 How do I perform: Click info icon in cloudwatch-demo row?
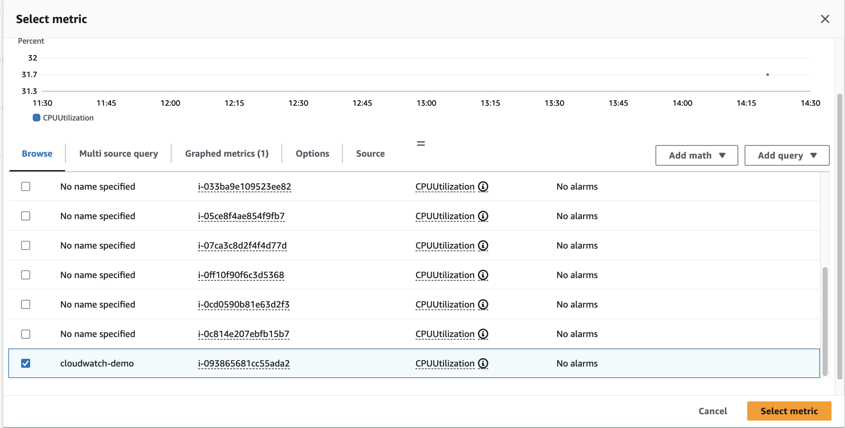tap(483, 363)
